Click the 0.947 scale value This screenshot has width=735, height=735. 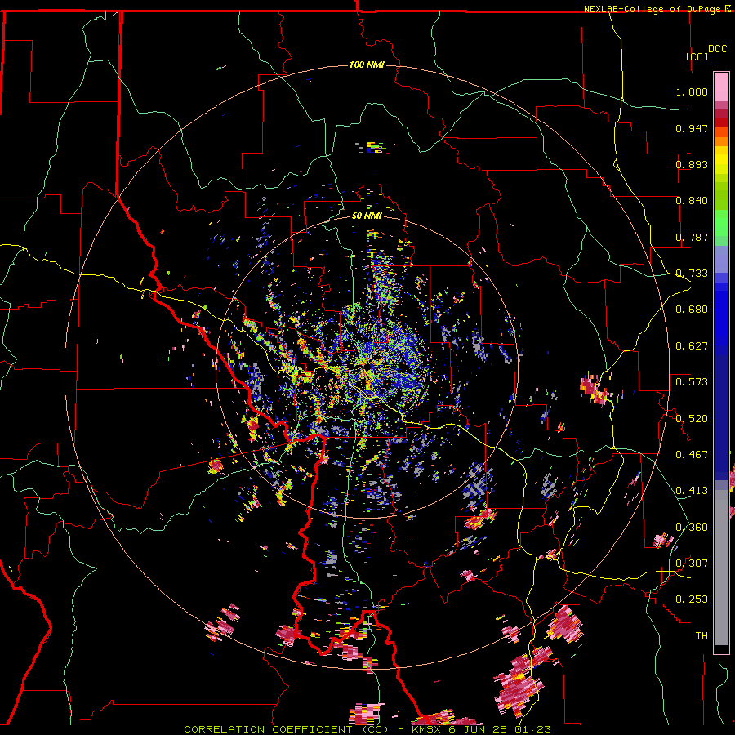[x=692, y=128]
